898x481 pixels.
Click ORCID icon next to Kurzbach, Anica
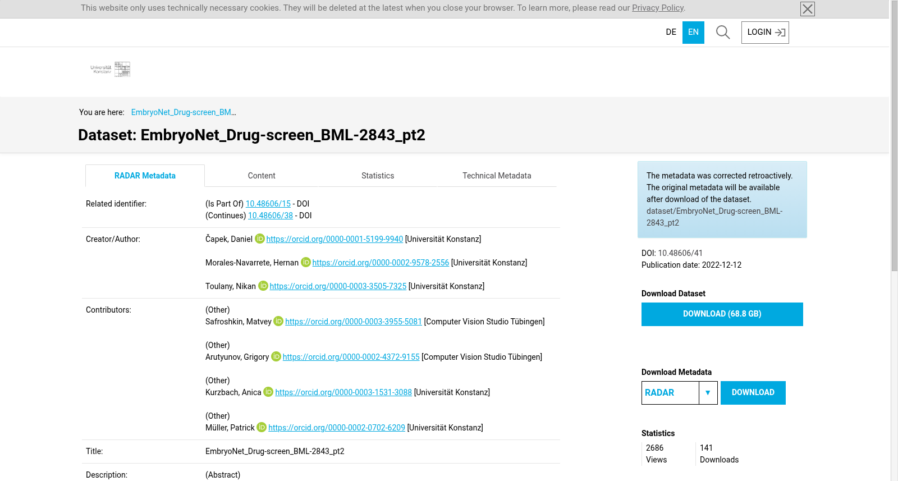[268, 392]
